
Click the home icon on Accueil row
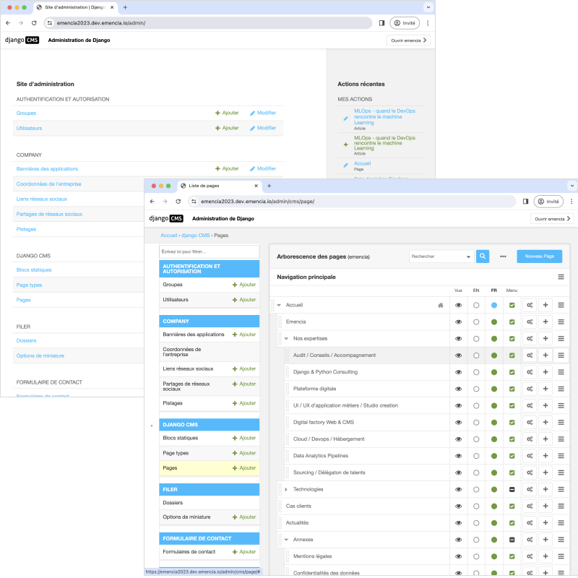(x=441, y=305)
